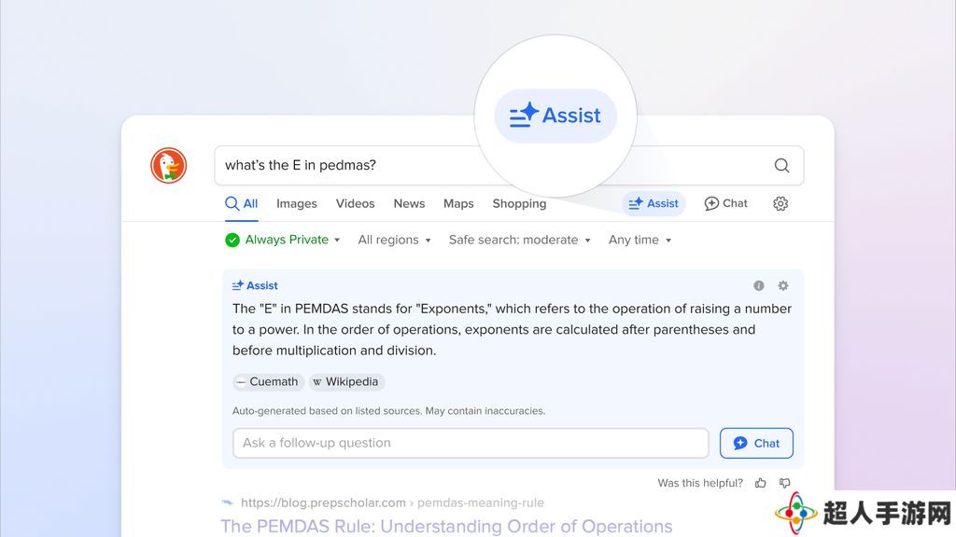Open The PEMDAS Rule result link
The width and height of the screenshot is (956, 537).
pyautogui.click(x=446, y=526)
